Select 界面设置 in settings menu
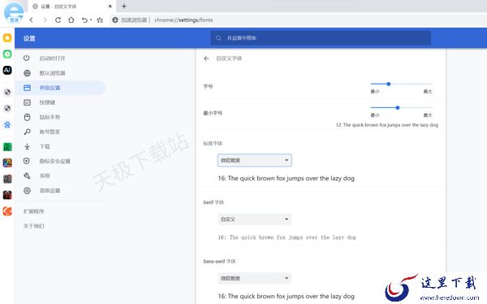This screenshot has height=304, width=487. [61, 88]
